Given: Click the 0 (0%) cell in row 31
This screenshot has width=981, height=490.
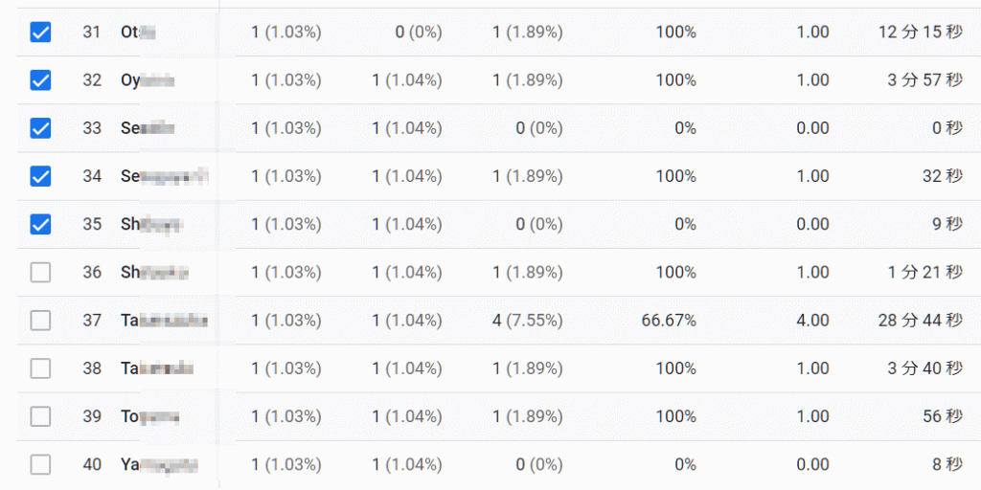Looking at the screenshot, I should pos(419,33).
